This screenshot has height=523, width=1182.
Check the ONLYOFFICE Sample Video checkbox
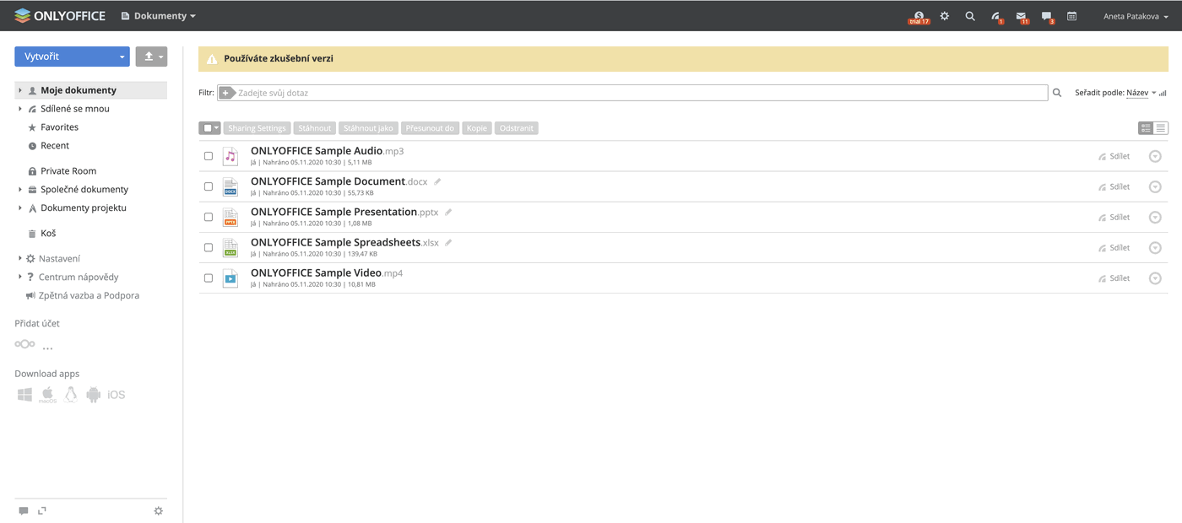209,278
